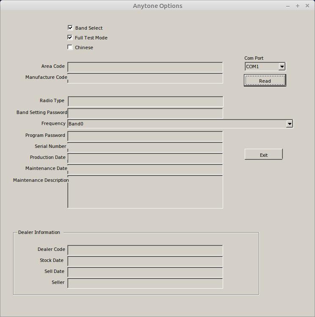Select the Seller input field
Image resolution: width=315 pixels, height=317 pixels.
coord(145,283)
